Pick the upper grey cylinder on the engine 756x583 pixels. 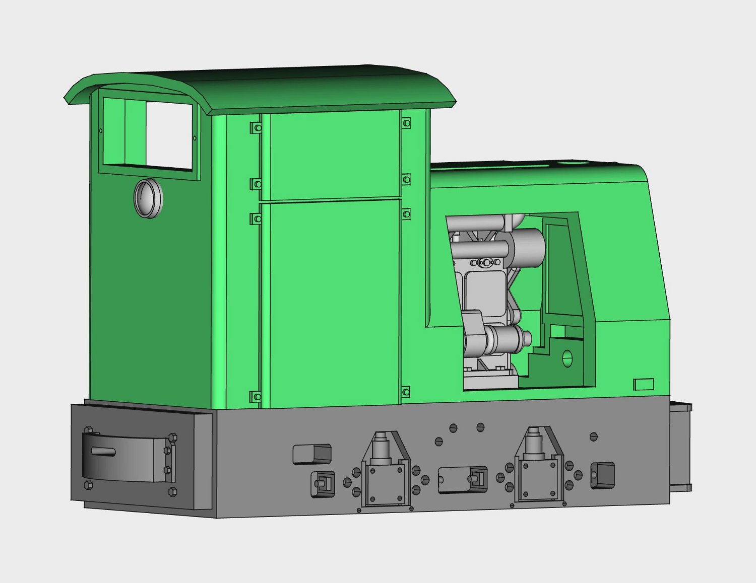pos(529,245)
